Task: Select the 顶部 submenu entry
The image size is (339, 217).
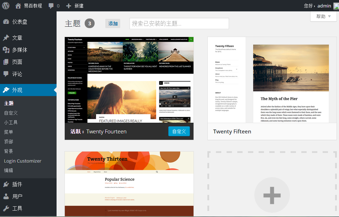Action: click(x=9, y=142)
